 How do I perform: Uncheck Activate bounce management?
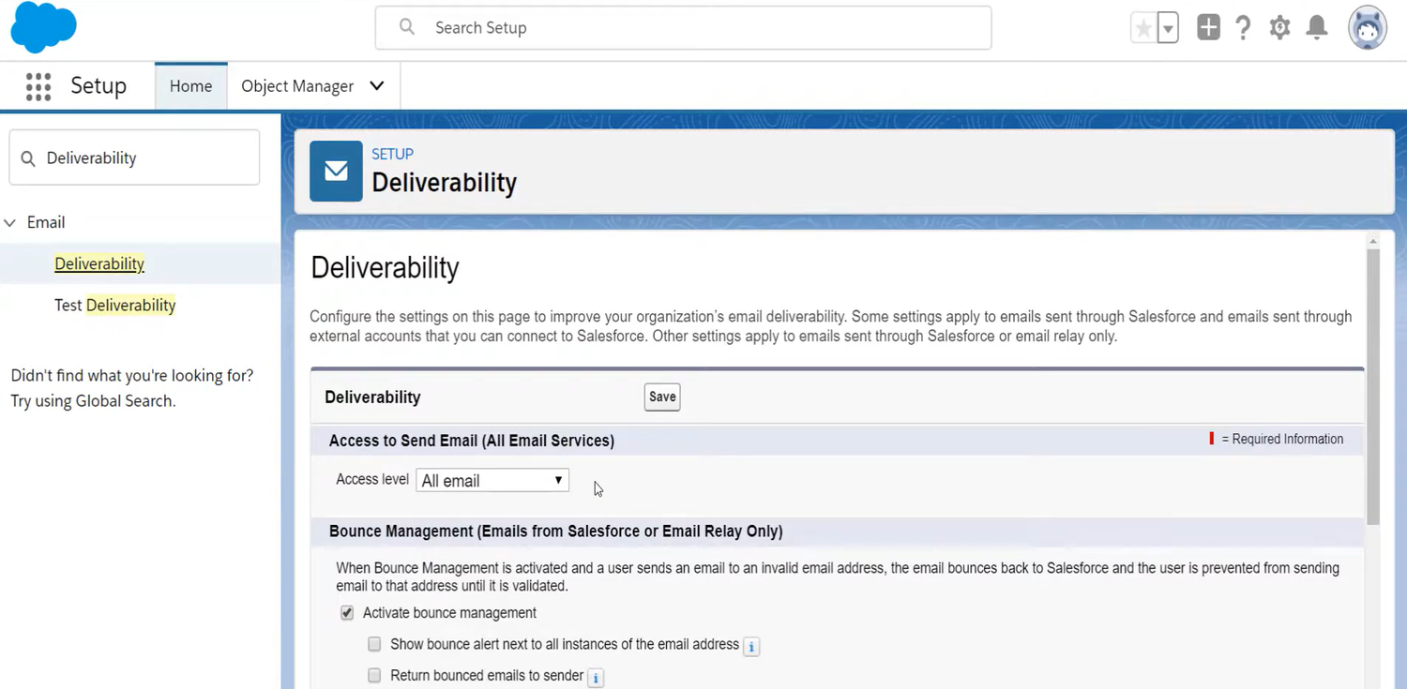(347, 612)
